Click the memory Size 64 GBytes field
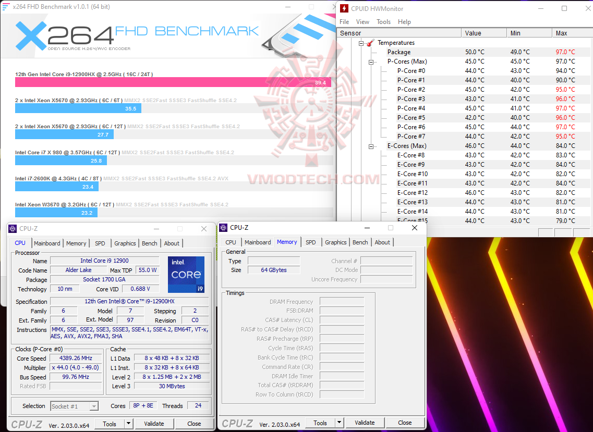593x432 pixels. 274,270
